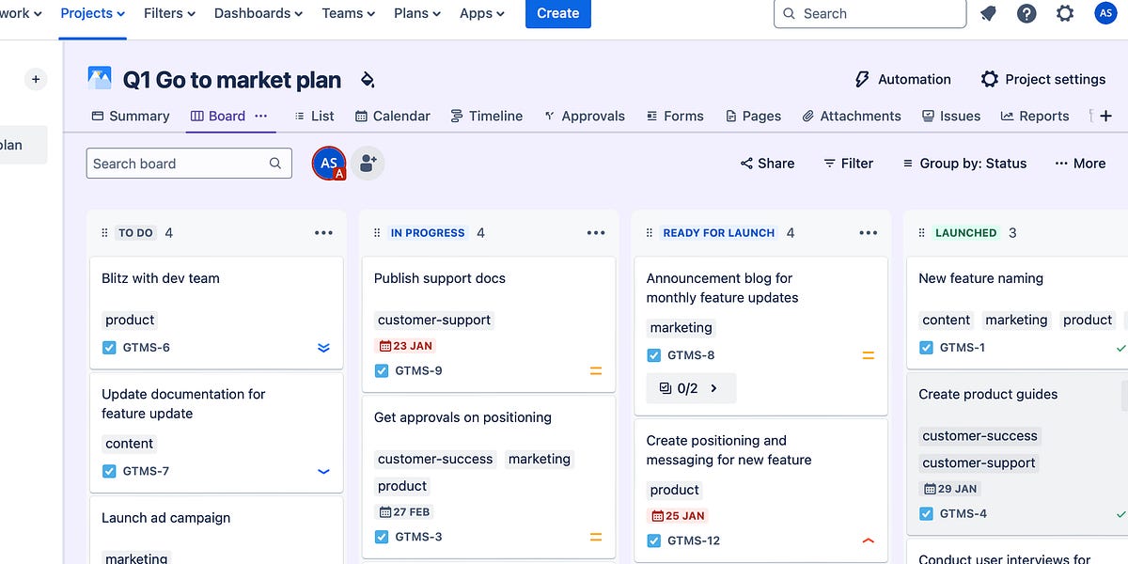Open the Projects menu in the navigation bar

(x=91, y=13)
